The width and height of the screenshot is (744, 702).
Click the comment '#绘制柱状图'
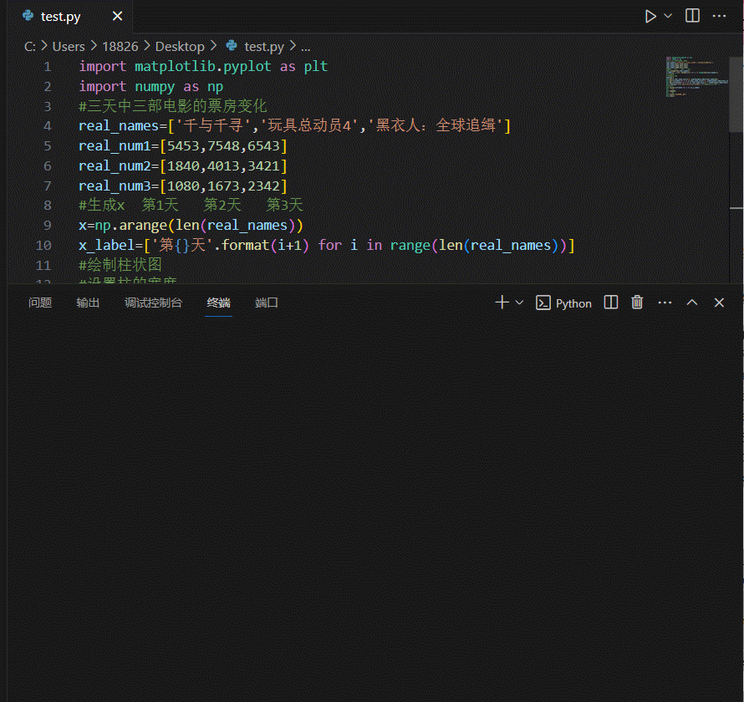(120, 265)
